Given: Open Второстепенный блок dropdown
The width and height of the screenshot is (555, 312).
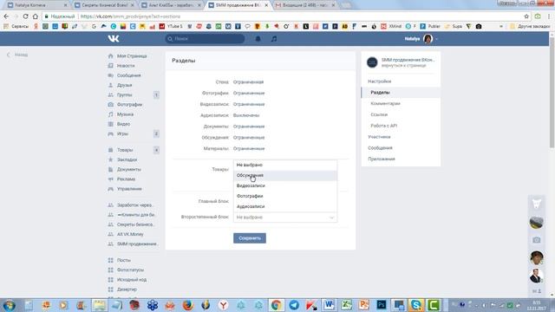Looking at the screenshot, I should [285, 218].
